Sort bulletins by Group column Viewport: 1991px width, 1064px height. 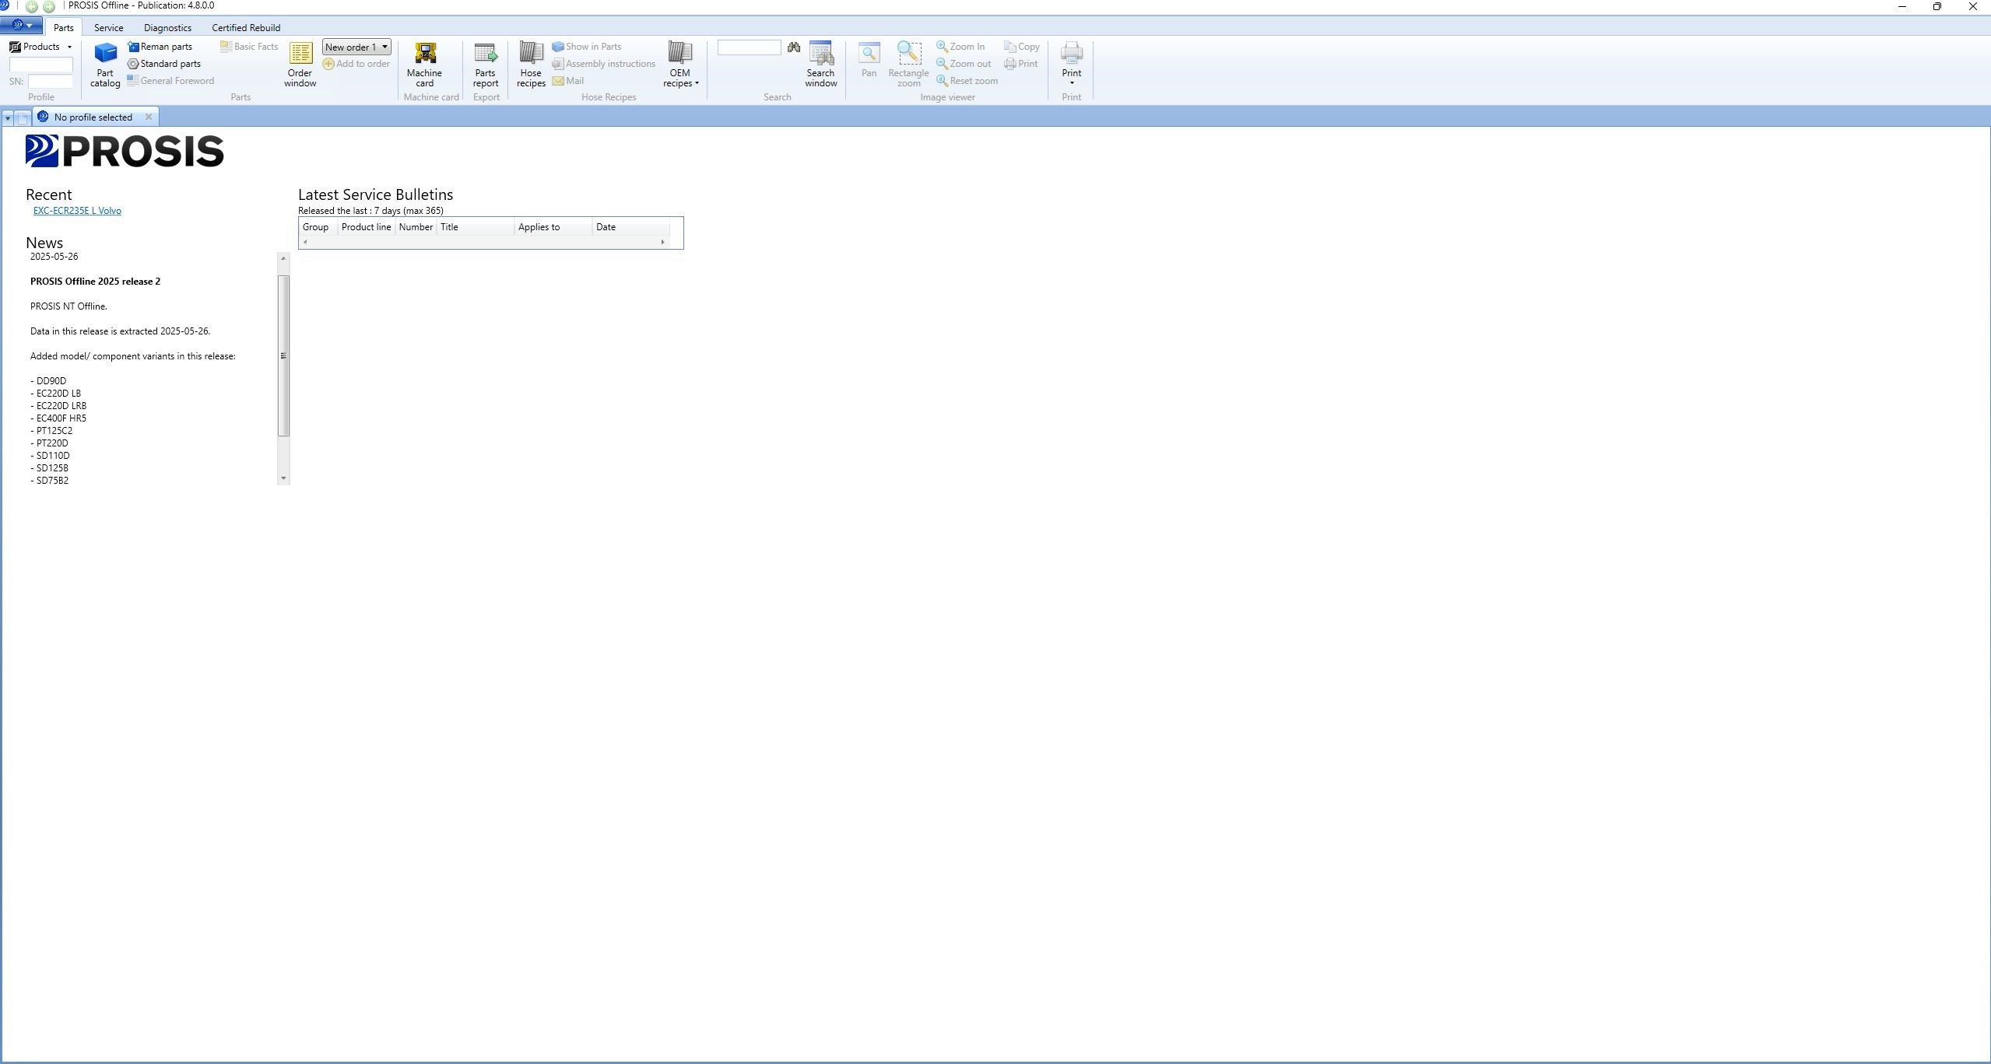(x=318, y=227)
